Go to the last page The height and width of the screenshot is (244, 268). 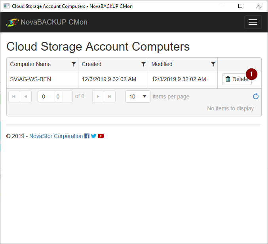[x=110, y=96]
